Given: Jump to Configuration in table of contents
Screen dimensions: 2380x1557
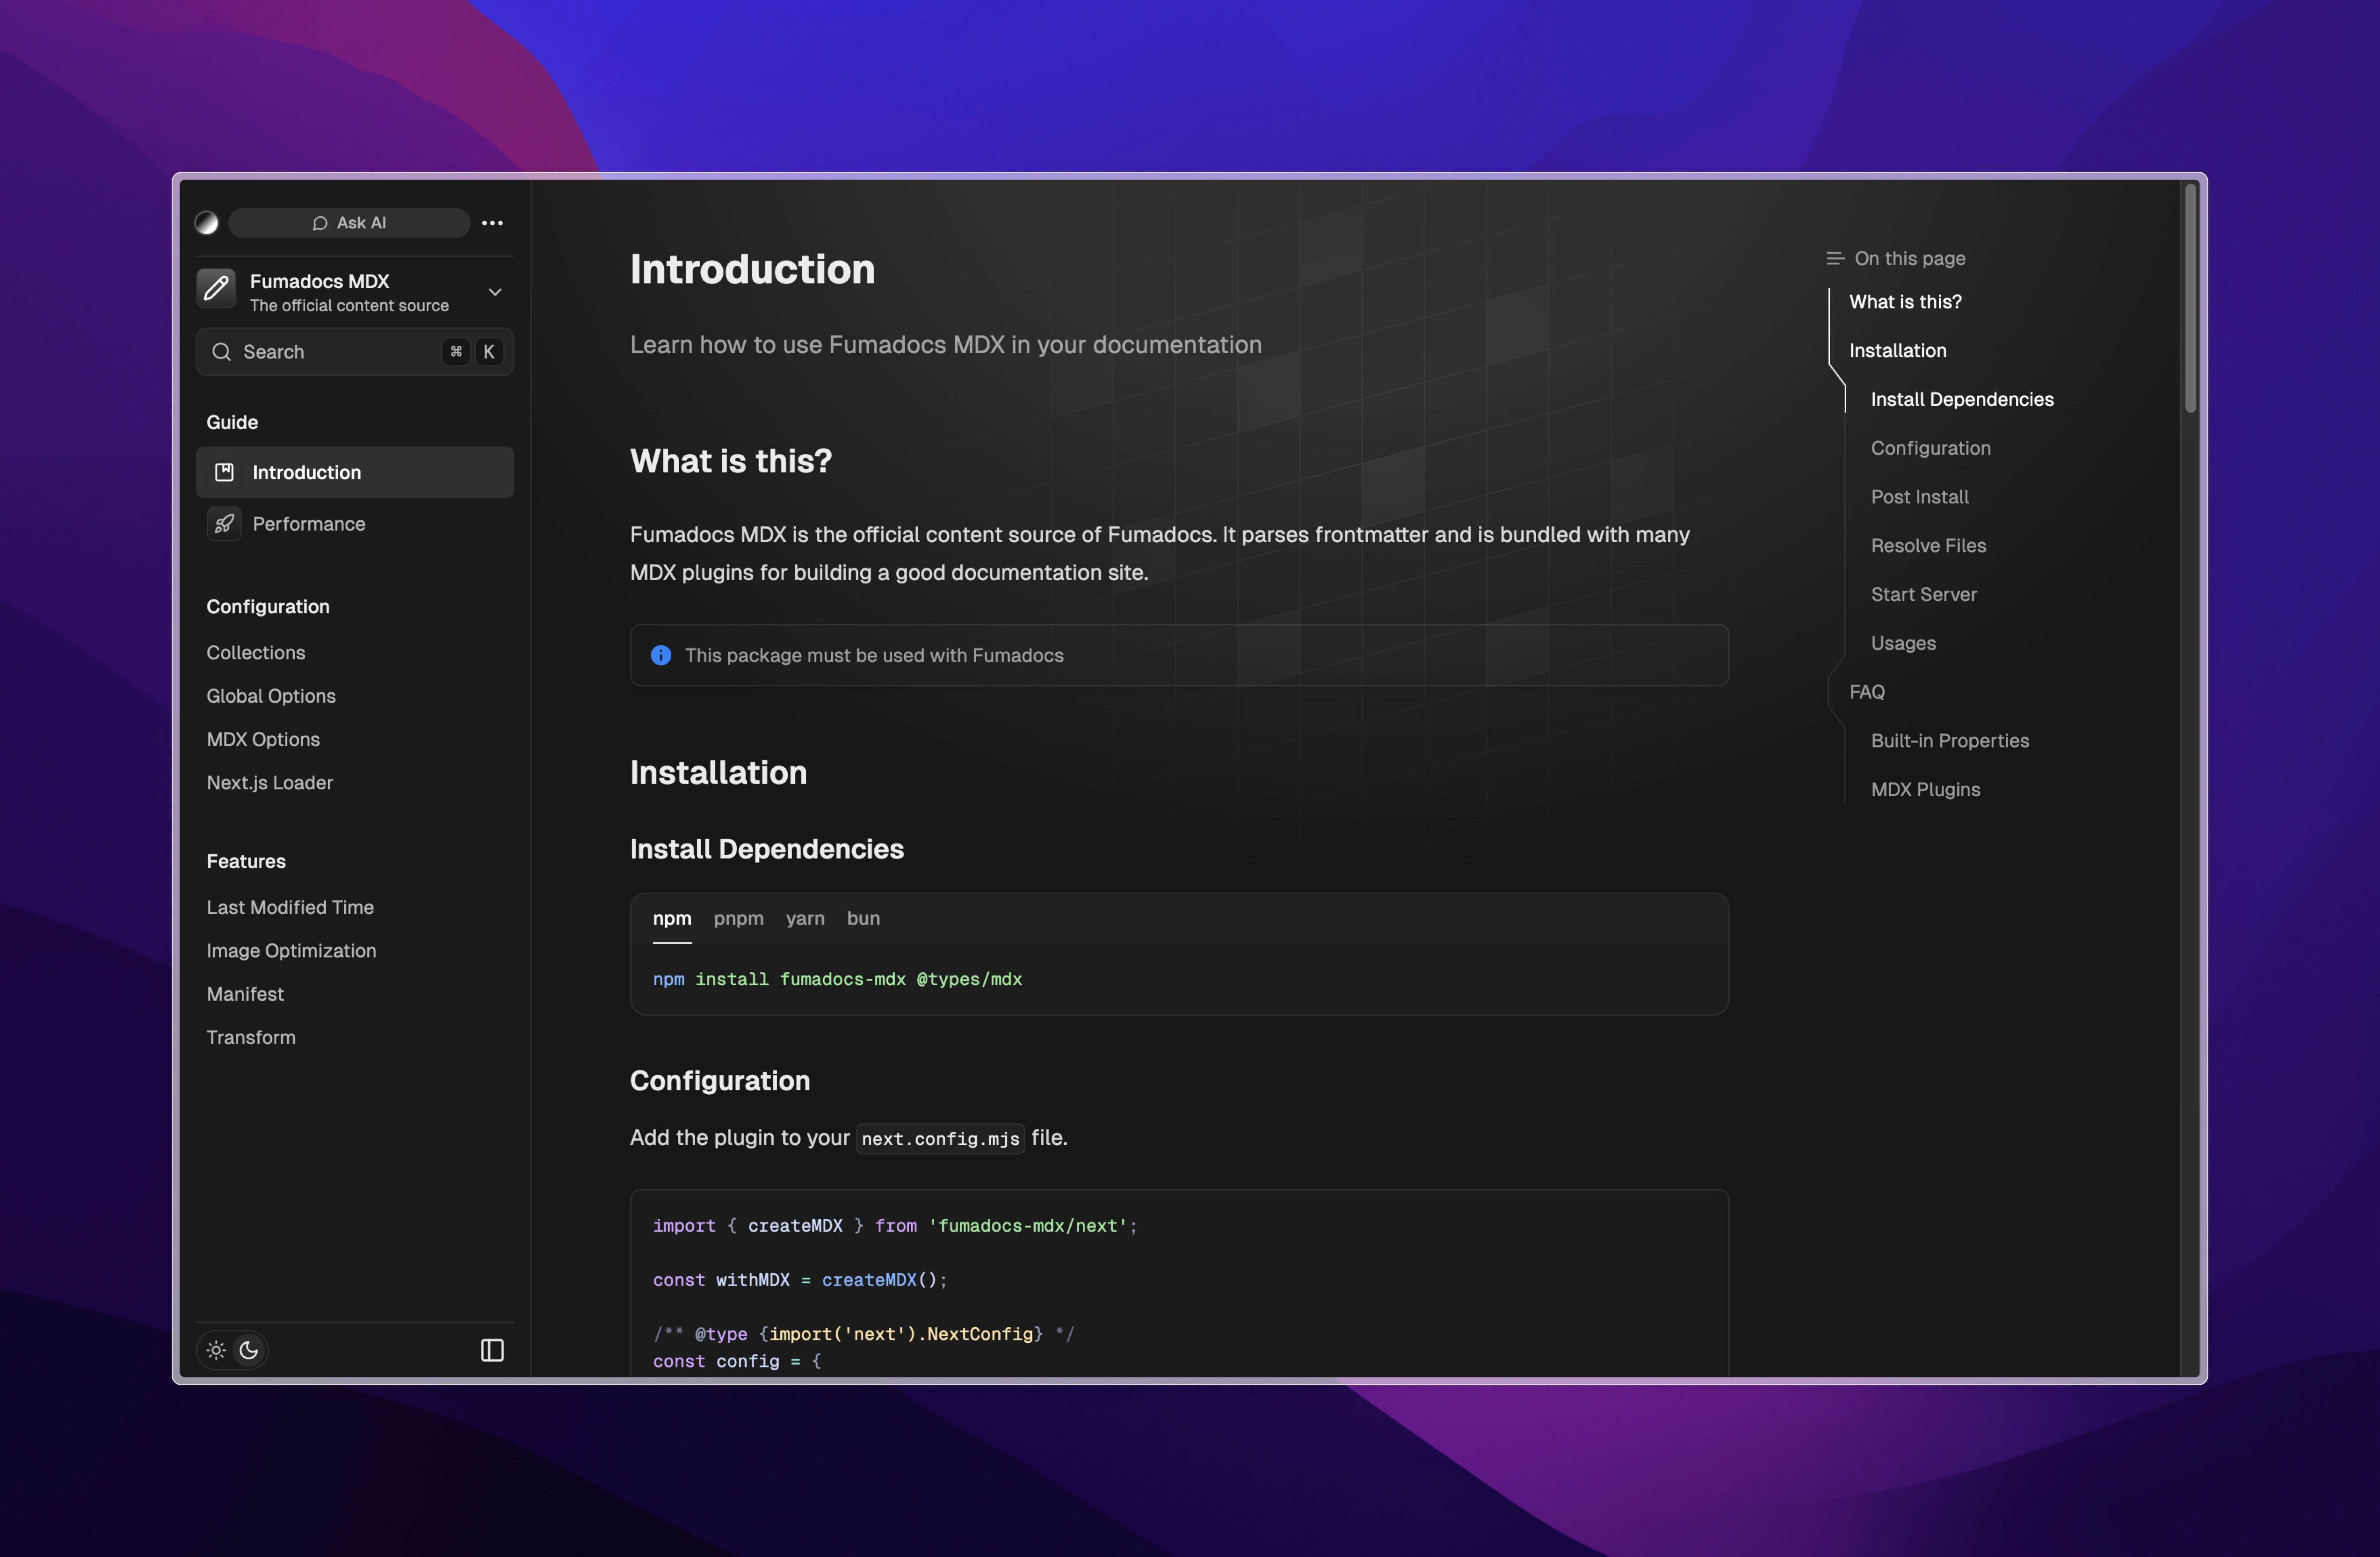Looking at the screenshot, I should 1930,448.
